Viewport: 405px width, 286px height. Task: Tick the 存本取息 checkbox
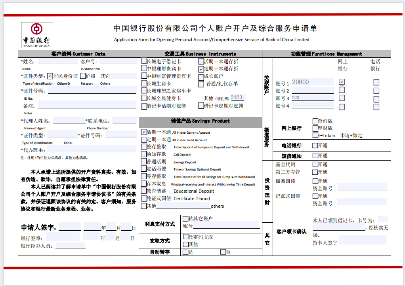(x=144, y=184)
